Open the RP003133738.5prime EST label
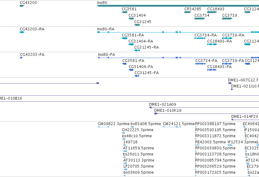Image resolution: width=259 pixels, height=177 pixels. pyautogui.click(x=215, y=154)
